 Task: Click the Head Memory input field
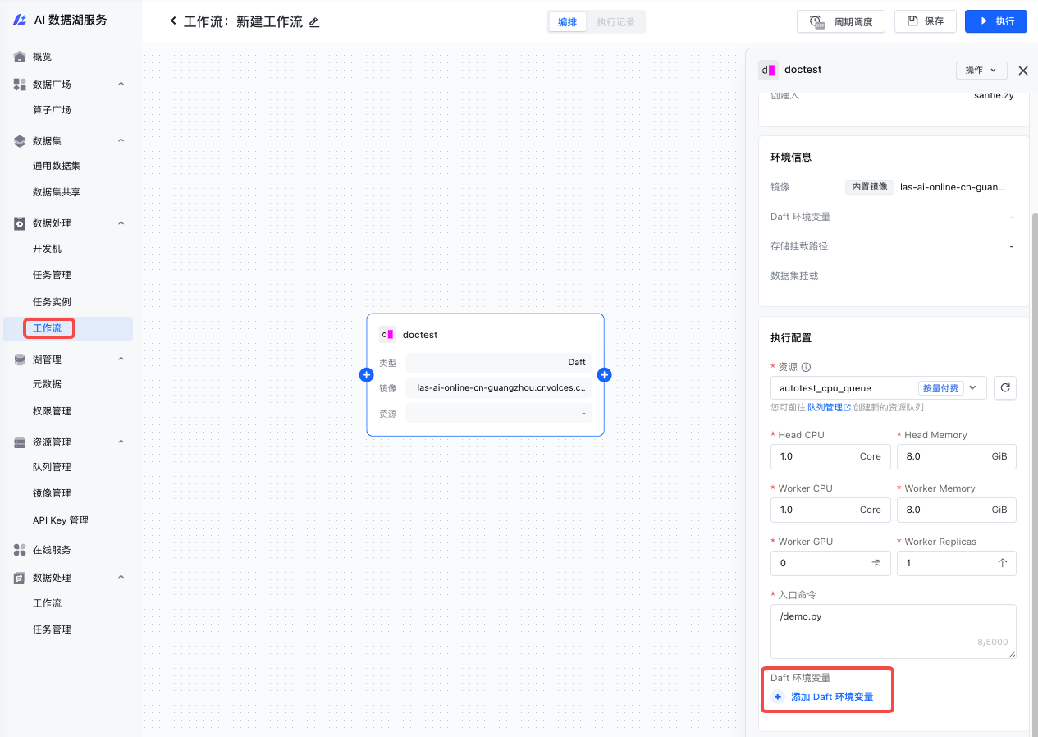coord(957,456)
